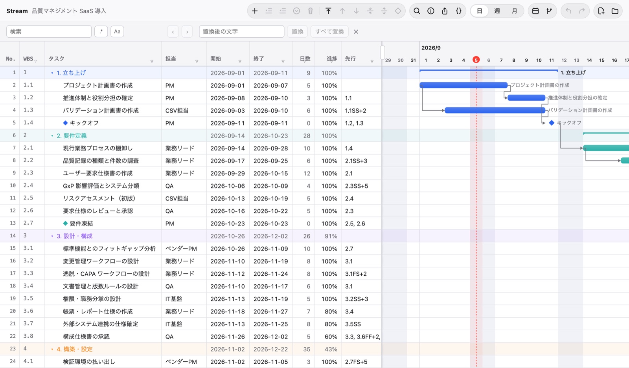The width and height of the screenshot is (629, 368).
Task: Switch the timeline to month (月) view
Action: point(514,11)
